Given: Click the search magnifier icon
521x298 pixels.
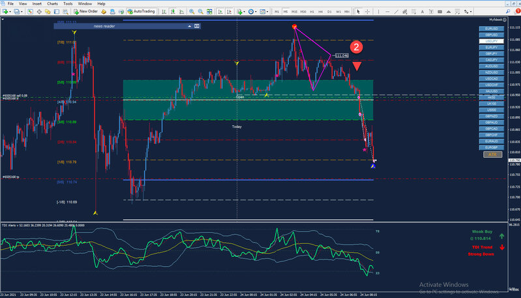Looking at the screenshot, I should [x=508, y=12].
